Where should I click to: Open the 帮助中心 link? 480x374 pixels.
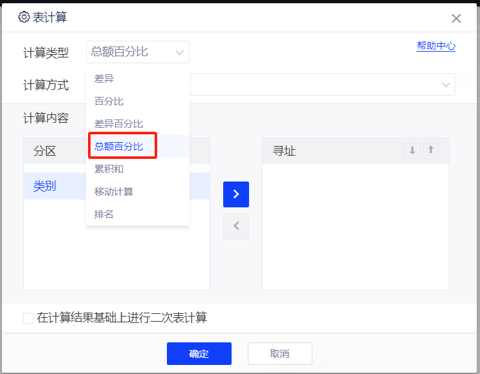click(x=436, y=47)
